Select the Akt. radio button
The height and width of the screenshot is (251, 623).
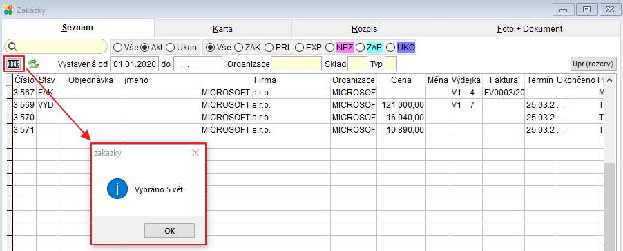pos(145,48)
